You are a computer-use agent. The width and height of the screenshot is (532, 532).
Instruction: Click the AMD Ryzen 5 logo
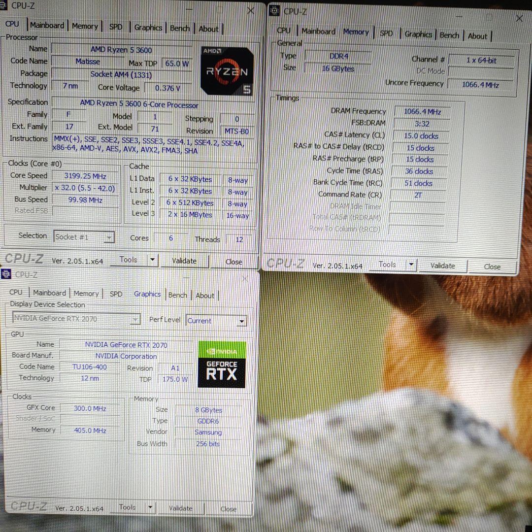226,70
